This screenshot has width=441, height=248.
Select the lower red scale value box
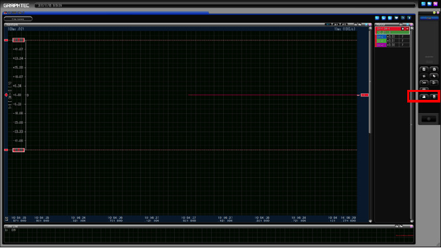(19, 150)
